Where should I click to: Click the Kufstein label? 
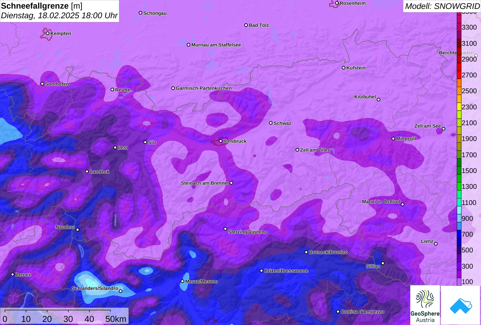coord(356,68)
